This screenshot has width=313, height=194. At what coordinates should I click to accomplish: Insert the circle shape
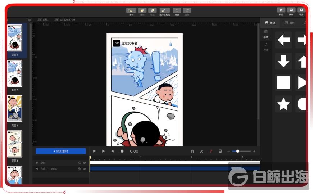(x=301, y=104)
